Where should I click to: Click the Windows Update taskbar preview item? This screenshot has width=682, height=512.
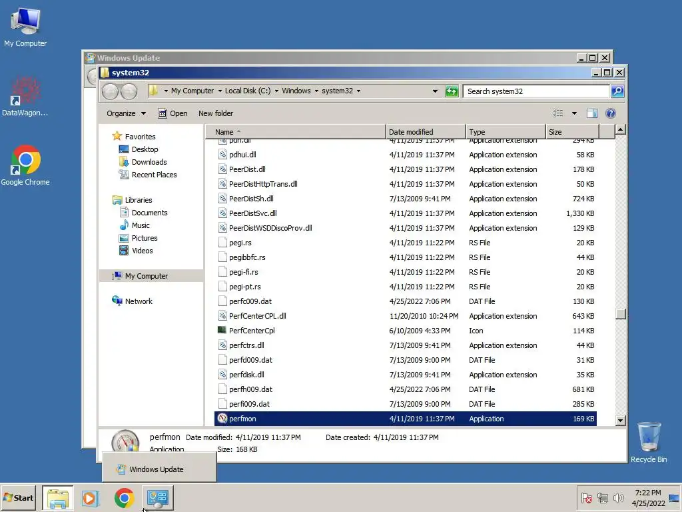(x=159, y=469)
